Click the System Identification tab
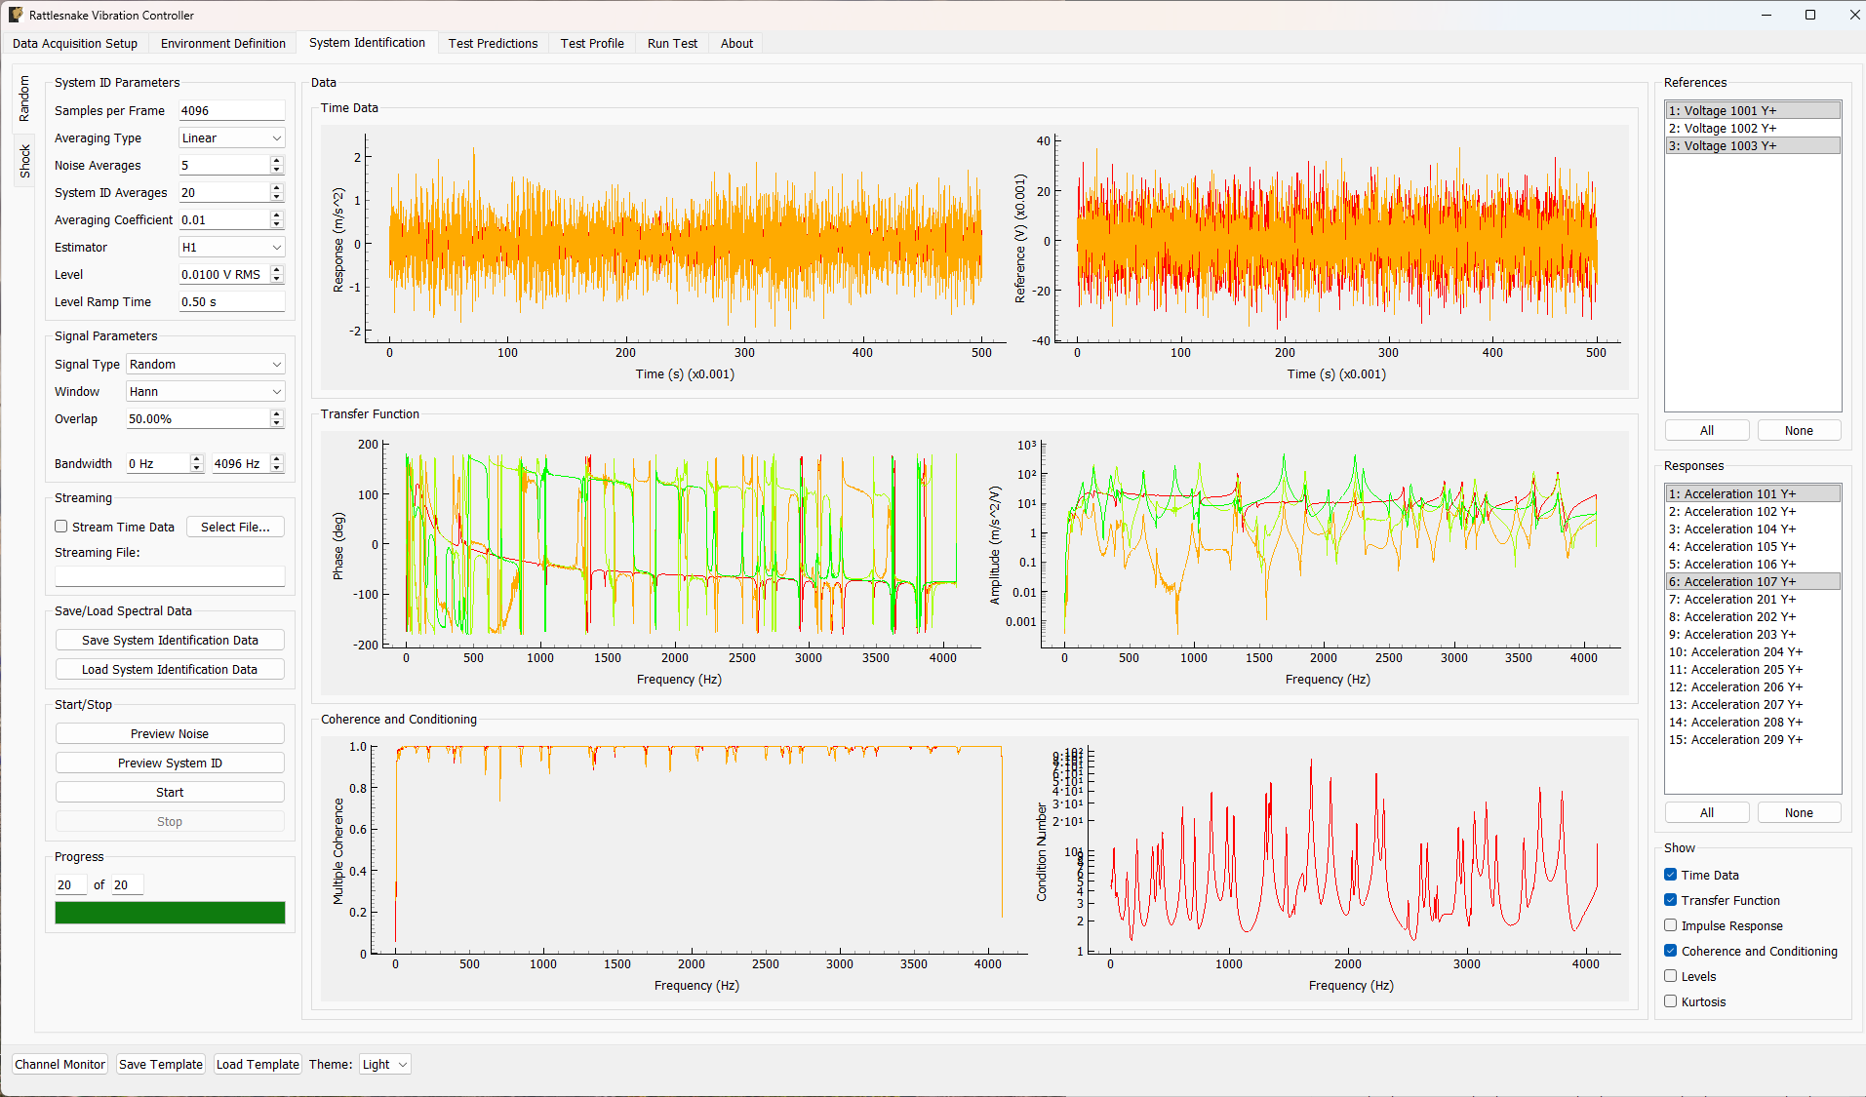 point(367,43)
